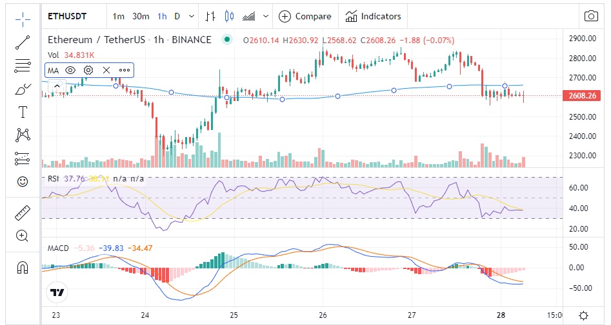Switch to 30m interval

141,16
